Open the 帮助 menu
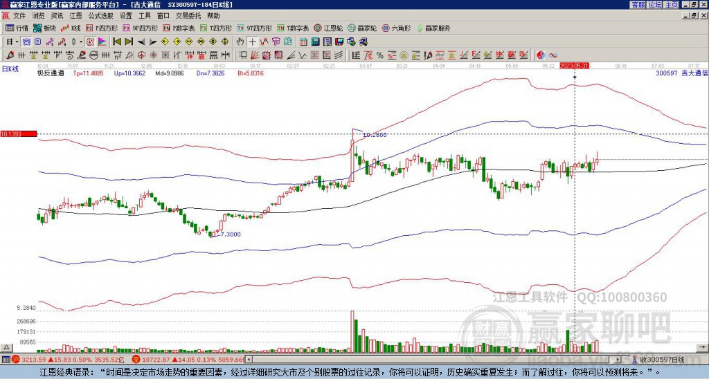This screenshot has width=709, height=379. pyautogui.click(x=213, y=16)
